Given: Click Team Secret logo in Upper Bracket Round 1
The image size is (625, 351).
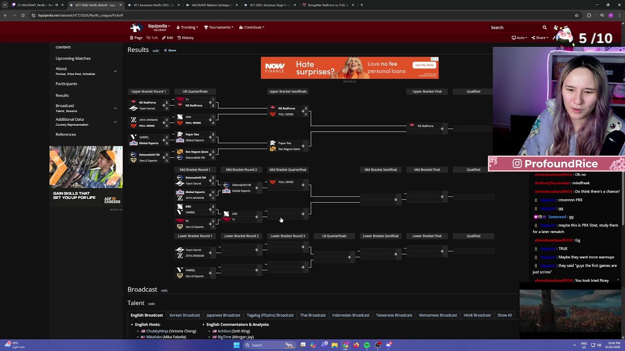Looking at the screenshot, I should (x=133, y=108).
